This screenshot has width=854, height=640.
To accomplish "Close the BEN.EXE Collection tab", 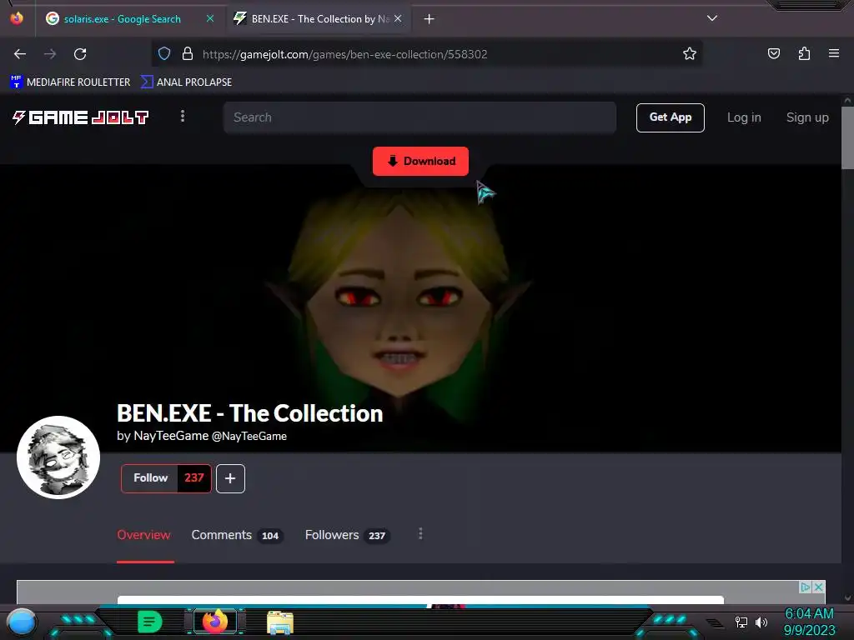I will tap(398, 18).
